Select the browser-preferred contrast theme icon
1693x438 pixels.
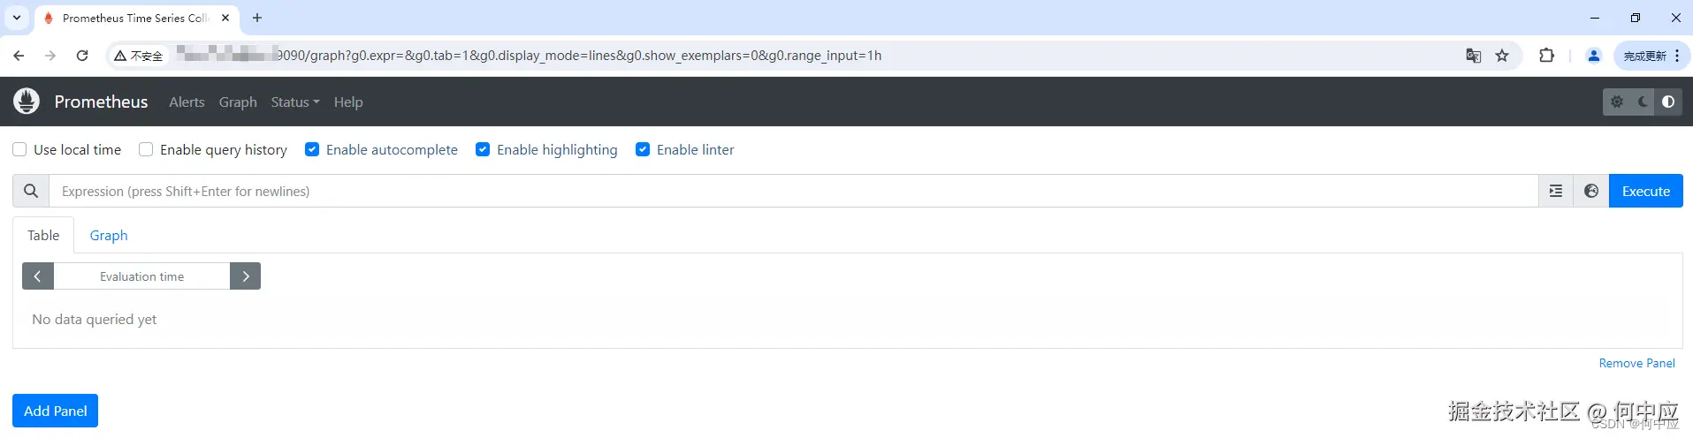[1667, 102]
